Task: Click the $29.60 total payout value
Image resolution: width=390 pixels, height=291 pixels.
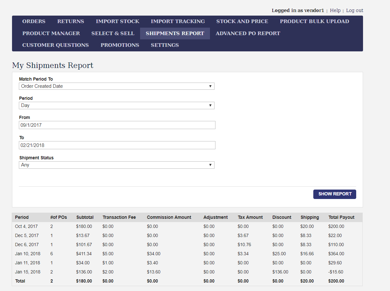Action: point(335,263)
